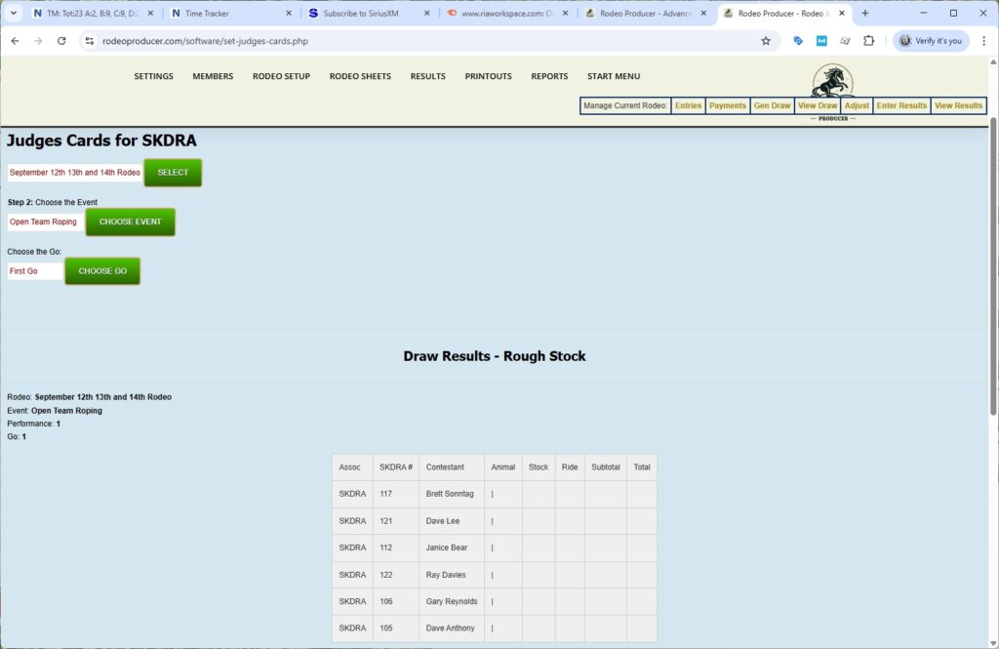Screen dimensions: 999x649
Task: Click the browser back arrow
Action: 15,41
